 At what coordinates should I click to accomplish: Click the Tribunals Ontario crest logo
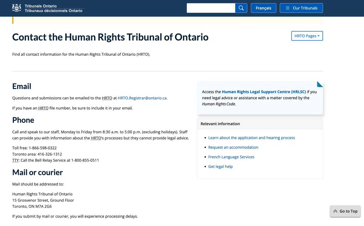(x=17, y=8)
